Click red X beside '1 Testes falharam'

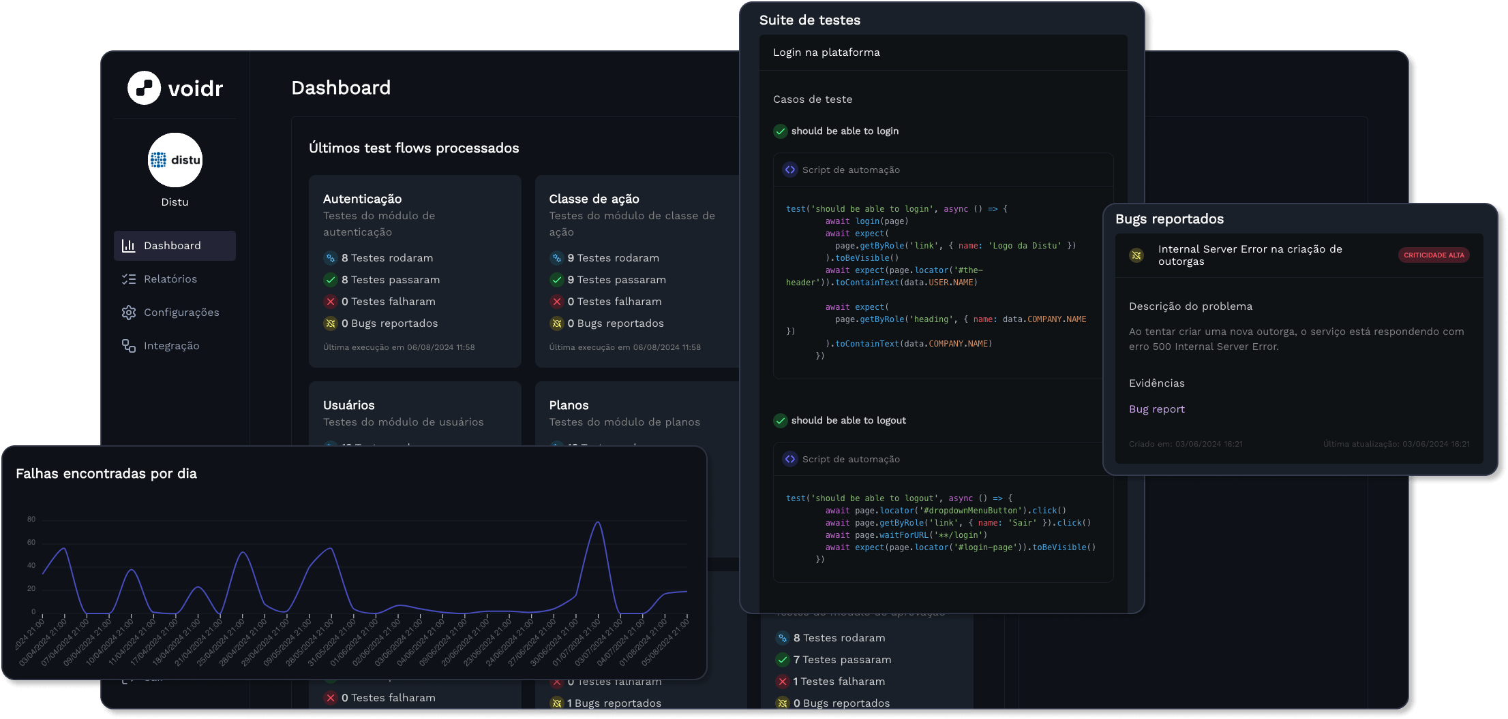783,682
